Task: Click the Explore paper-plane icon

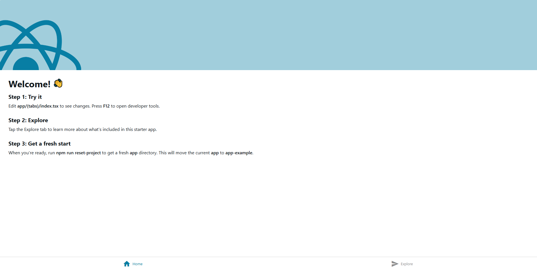Action: click(x=395, y=264)
